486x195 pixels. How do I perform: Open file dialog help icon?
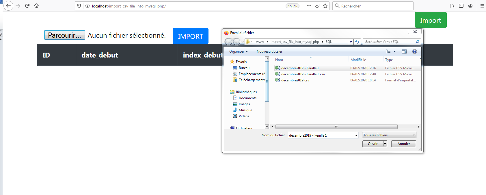[415, 51]
